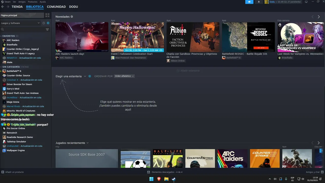This screenshot has width=325, height=183.
Task: Switch library to grid collections view icon
Action: tap(47, 15)
